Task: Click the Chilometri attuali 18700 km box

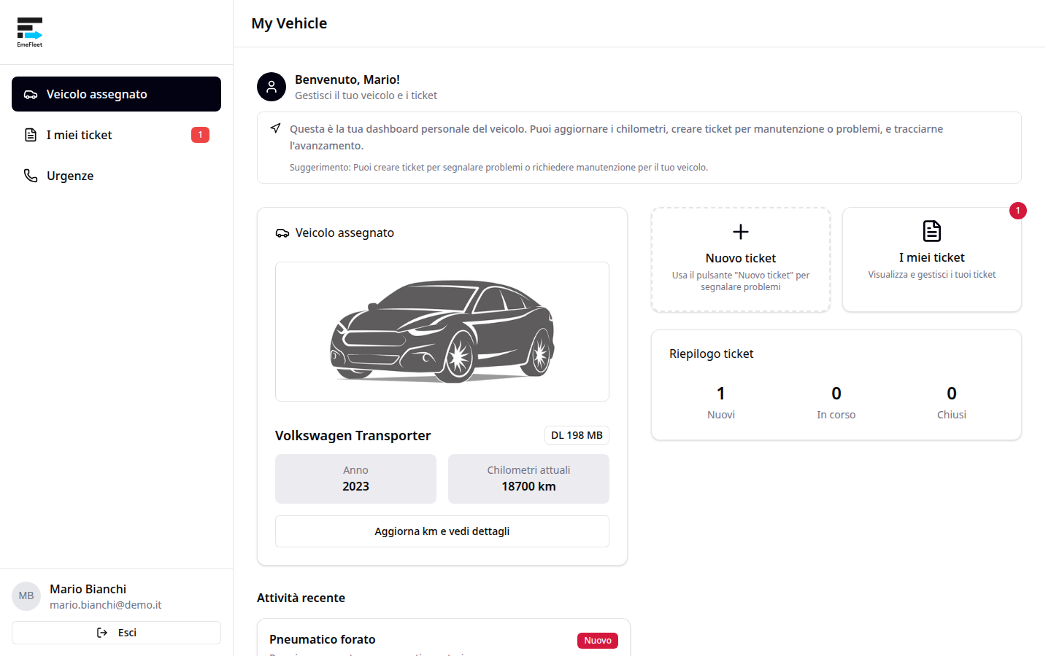Action: pos(528,479)
